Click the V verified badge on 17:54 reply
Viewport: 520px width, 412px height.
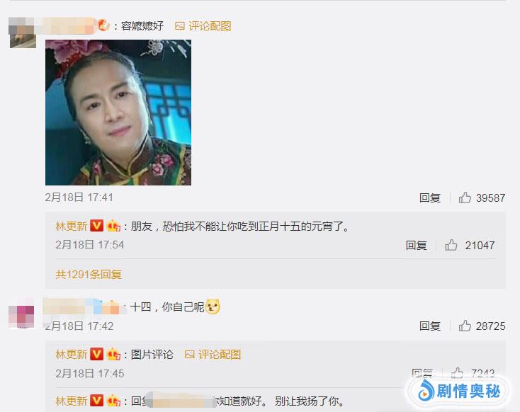click(97, 226)
